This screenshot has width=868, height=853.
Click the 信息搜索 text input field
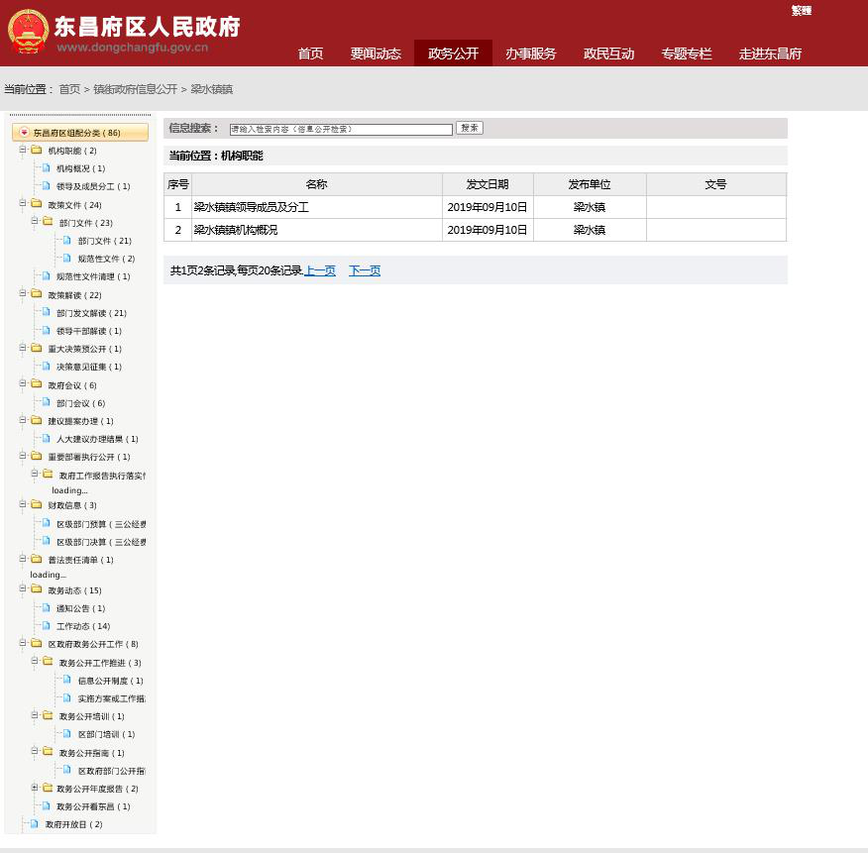click(340, 129)
